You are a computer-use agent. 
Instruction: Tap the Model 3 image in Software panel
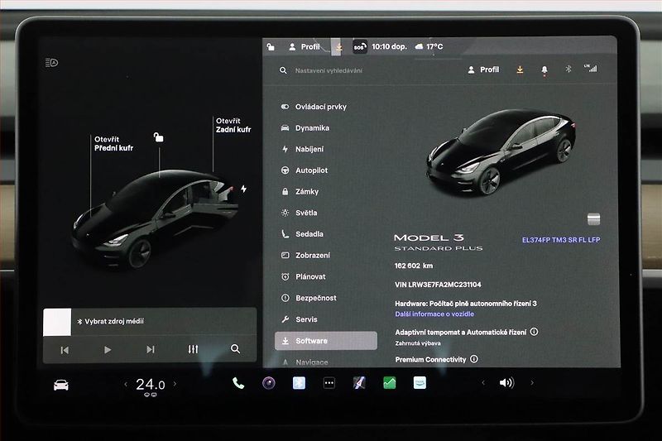point(501,152)
